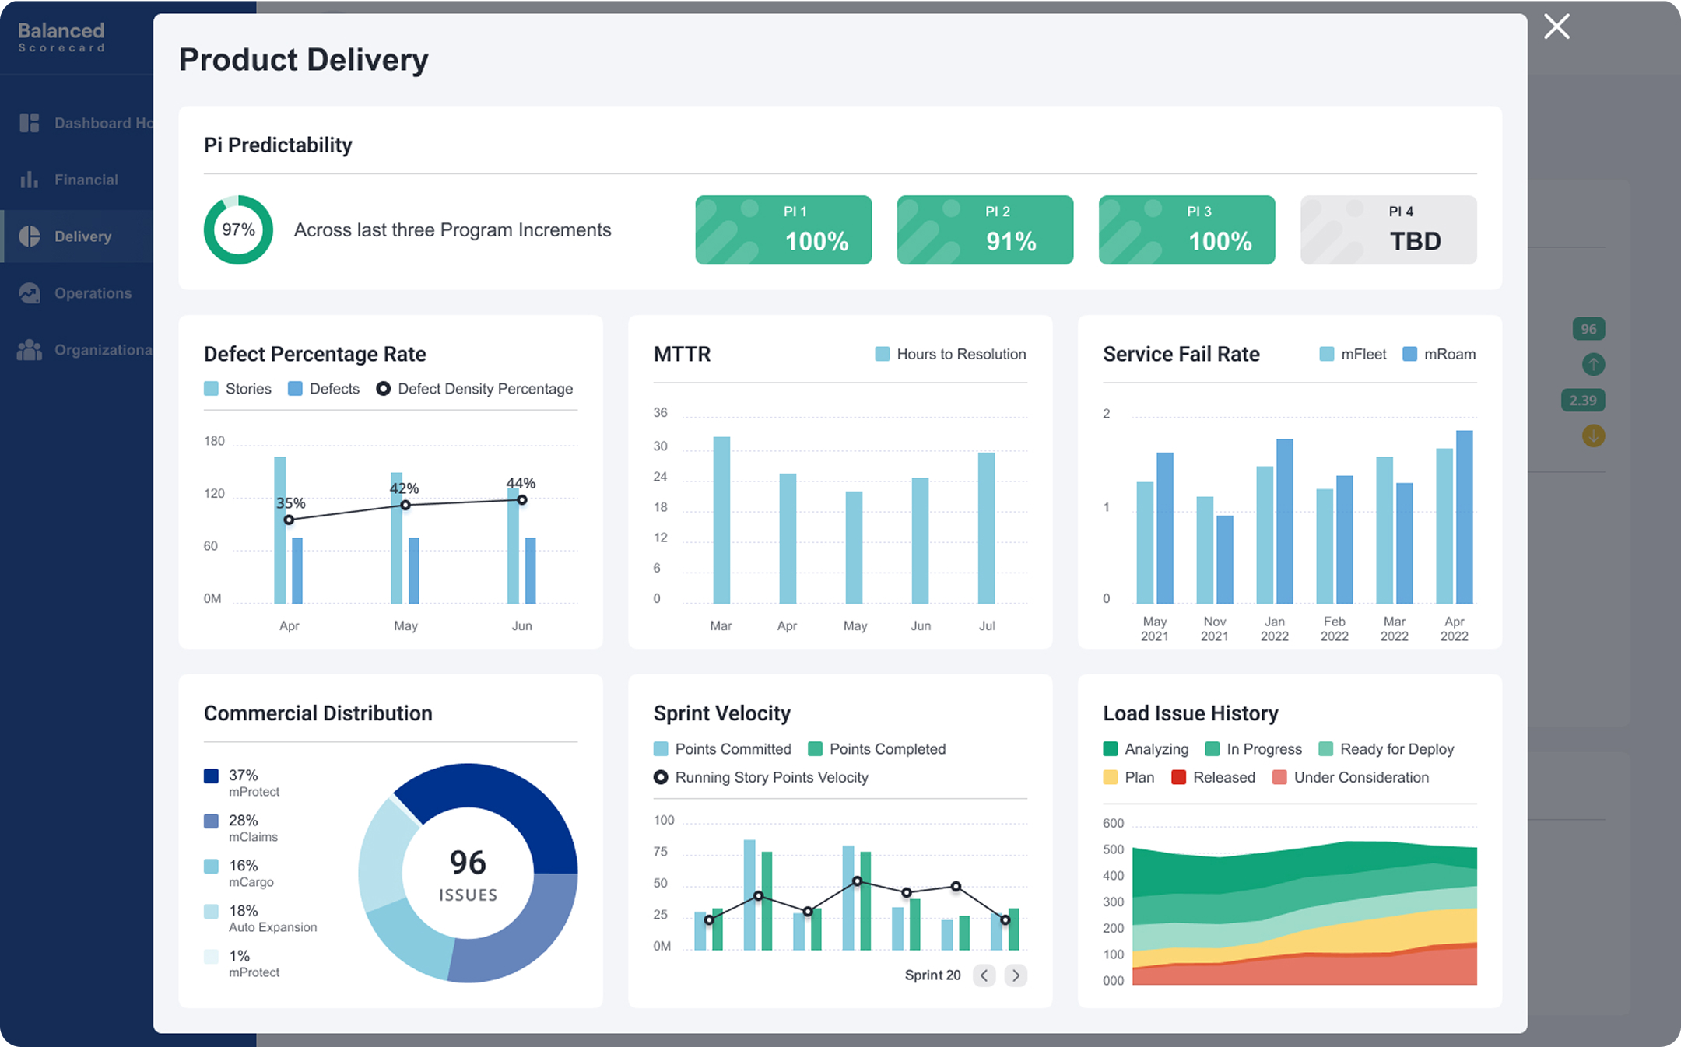Click the 97% progress ring in Pi Predictability

[238, 229]
